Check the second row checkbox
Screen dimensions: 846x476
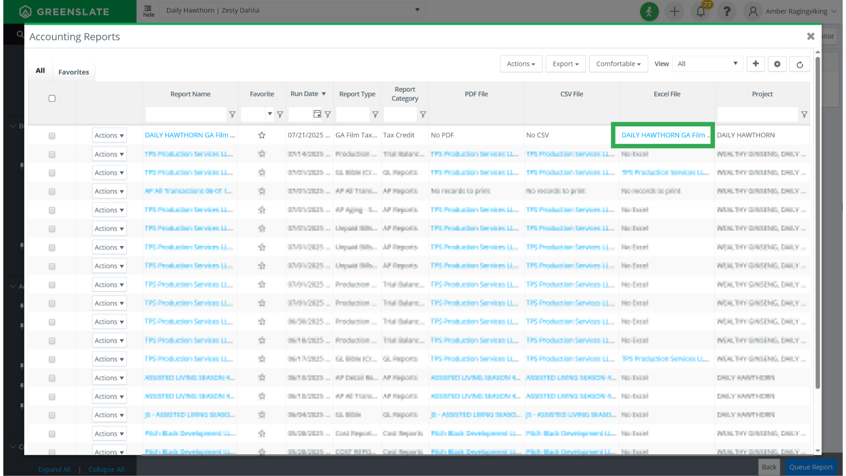tap(52, 154)
